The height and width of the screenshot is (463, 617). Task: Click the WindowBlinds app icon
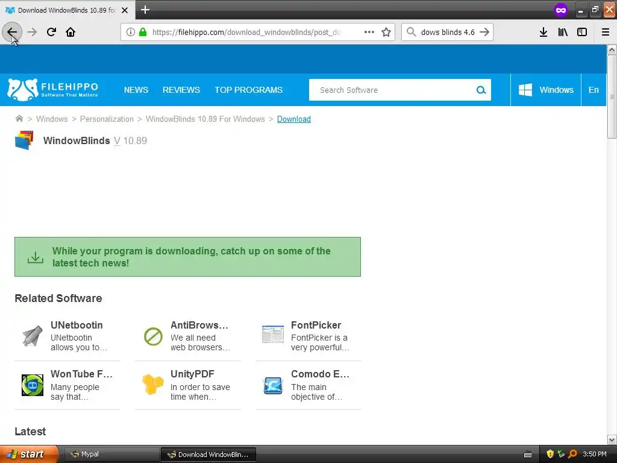click(24, 140)
